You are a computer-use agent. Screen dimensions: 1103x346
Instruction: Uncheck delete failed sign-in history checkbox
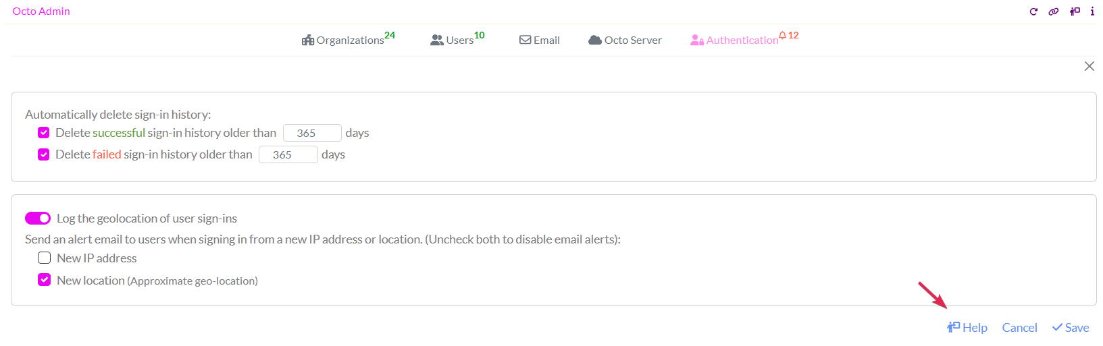coord(44,154)
